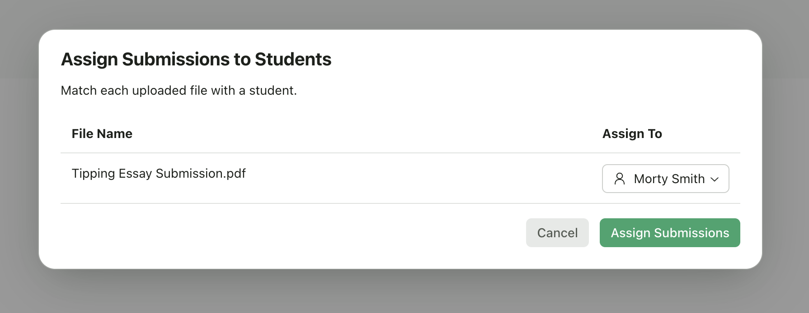Click the File Name column header
809x313 pixels.
[102, 133]
